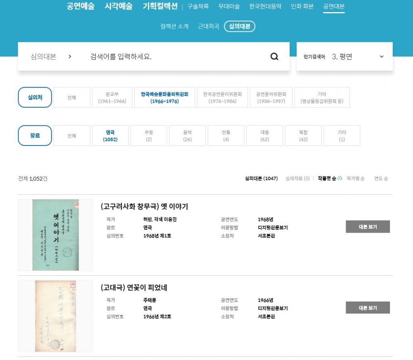Select the 한국공연윤리위원회 (1976~1986) filter
413x360 pixels.
click(x=222, y=98)
